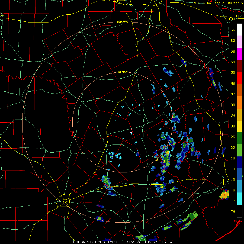
Task: Pick the bright orange legend swatch
Action: click(239, 102)
